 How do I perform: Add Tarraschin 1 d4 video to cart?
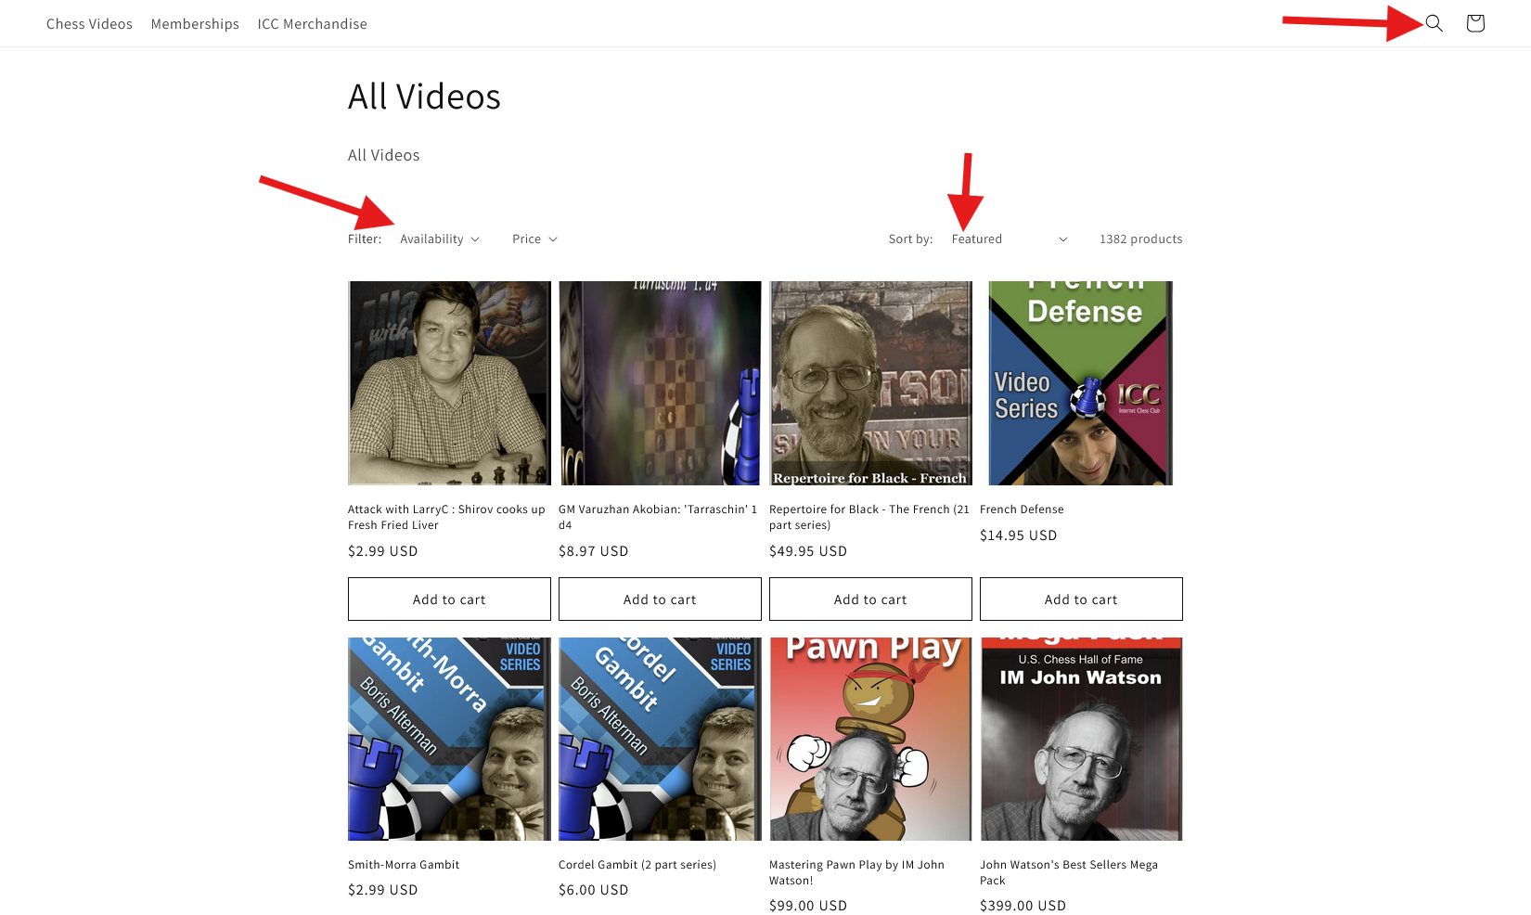tap(660, 599)
